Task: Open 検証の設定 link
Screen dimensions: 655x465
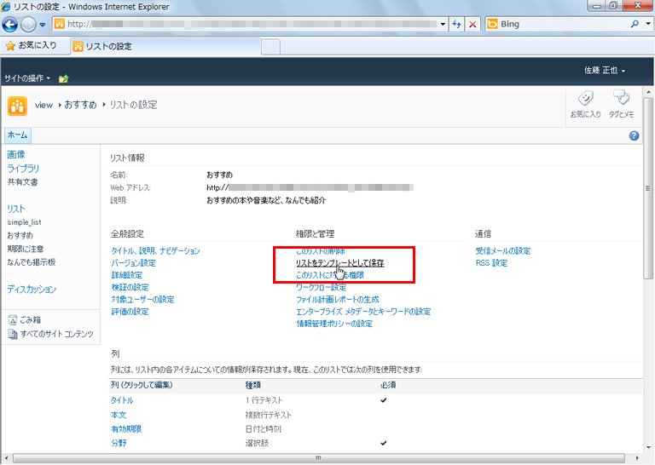Action: coord(130,287)
